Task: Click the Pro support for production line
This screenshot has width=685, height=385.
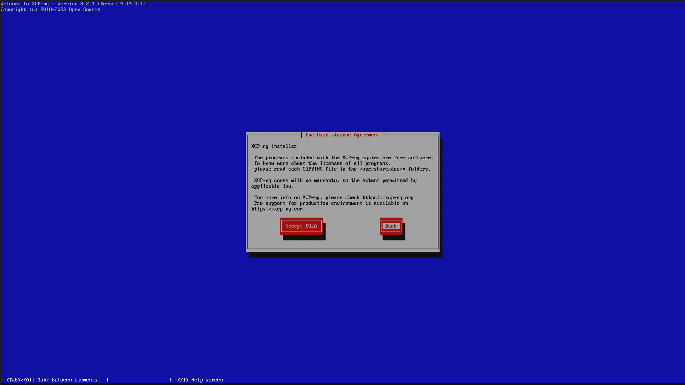Action: click(331, 203)
